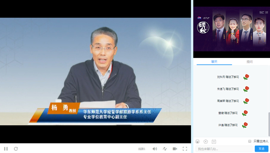Click the chat panel scrollbar
The image size is (270, 153).
[269, 124]
